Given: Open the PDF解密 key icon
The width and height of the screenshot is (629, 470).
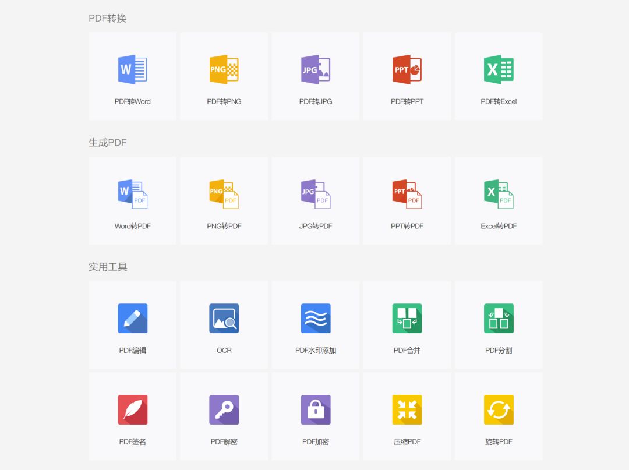Looking at the screenshot, I should tap(224, 409).
